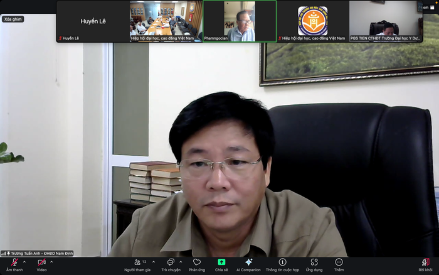Start screen sharing with Chia sẻ

coord(221,265)
